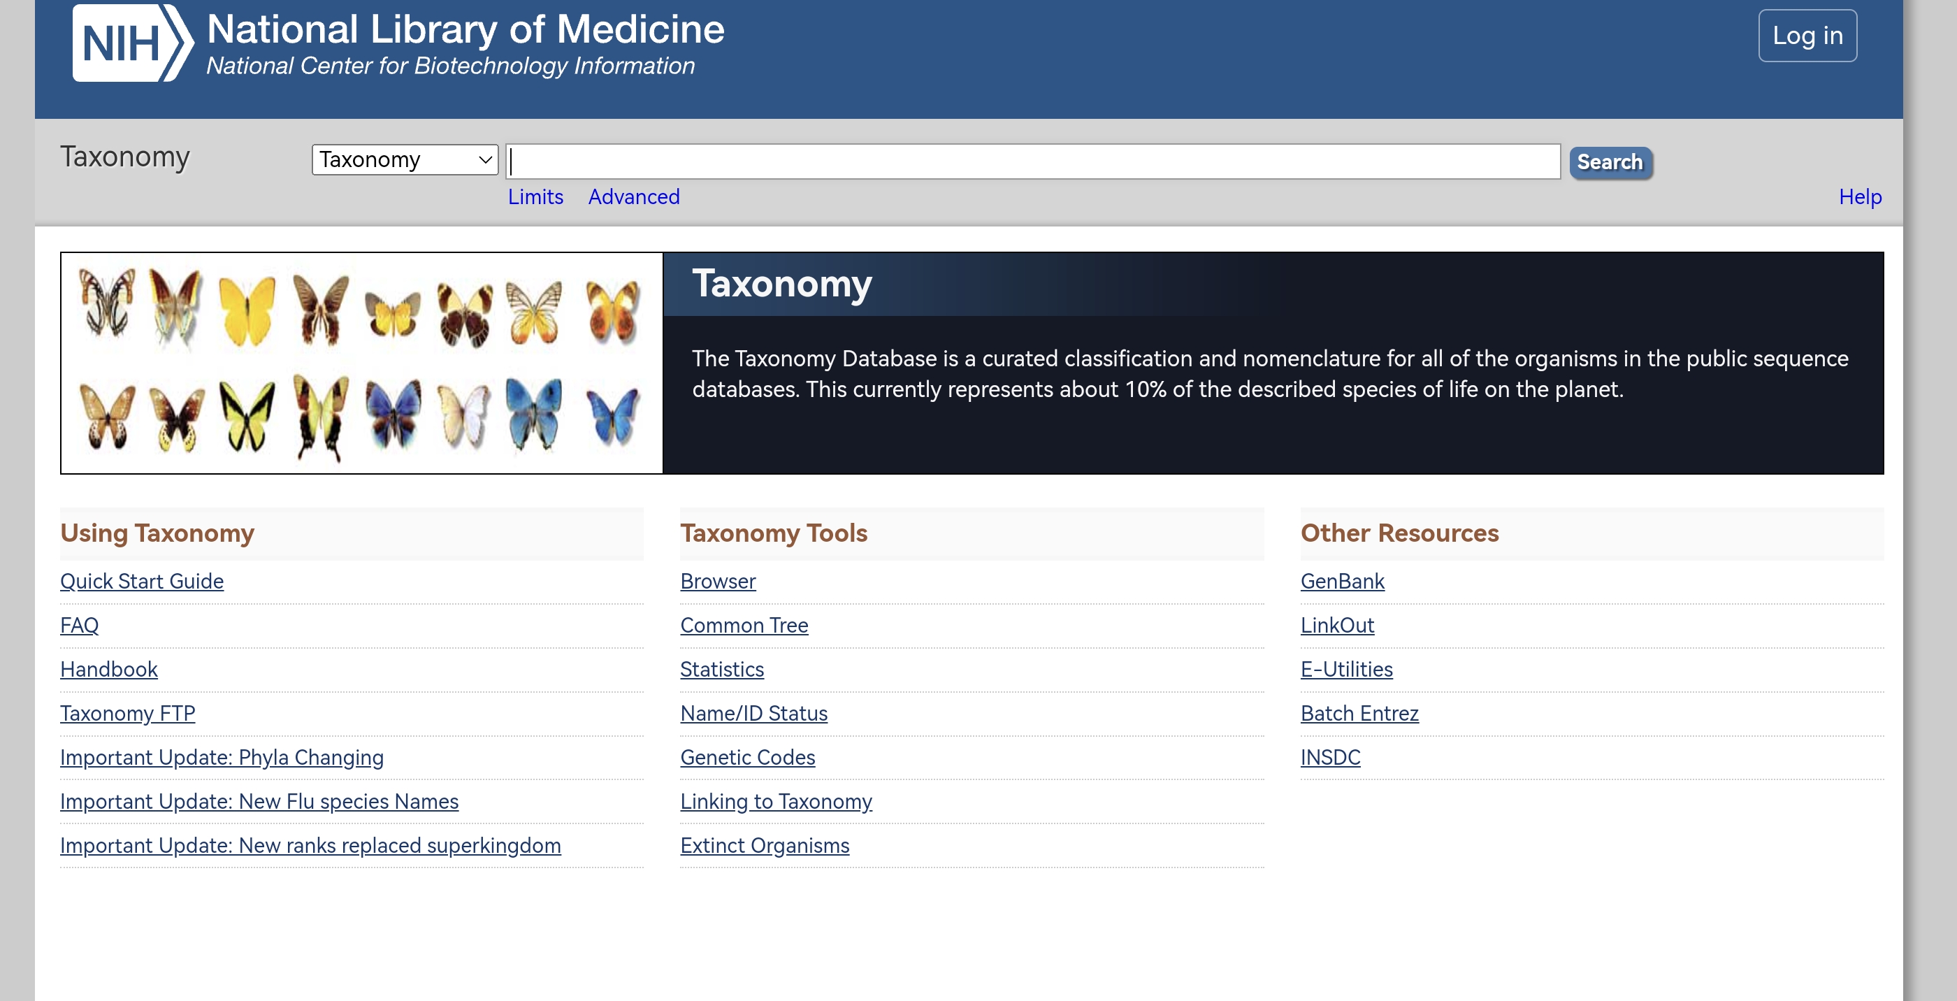Click the Help link
The image size is (1957, 1001).
coord(1859,197)
